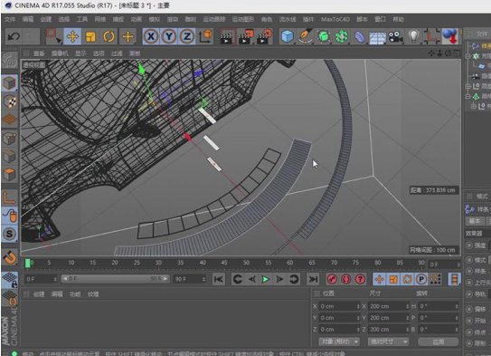
Task: Activate the Move tool in top toolbar
Action: coord(72,36)
